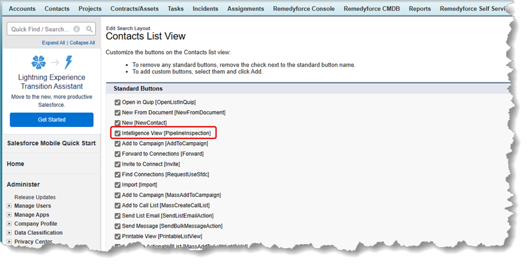This screenshot has width=531, height=266.
Task: Open Remedyforce Self Service tab
Action: click(x=473, y=9)
